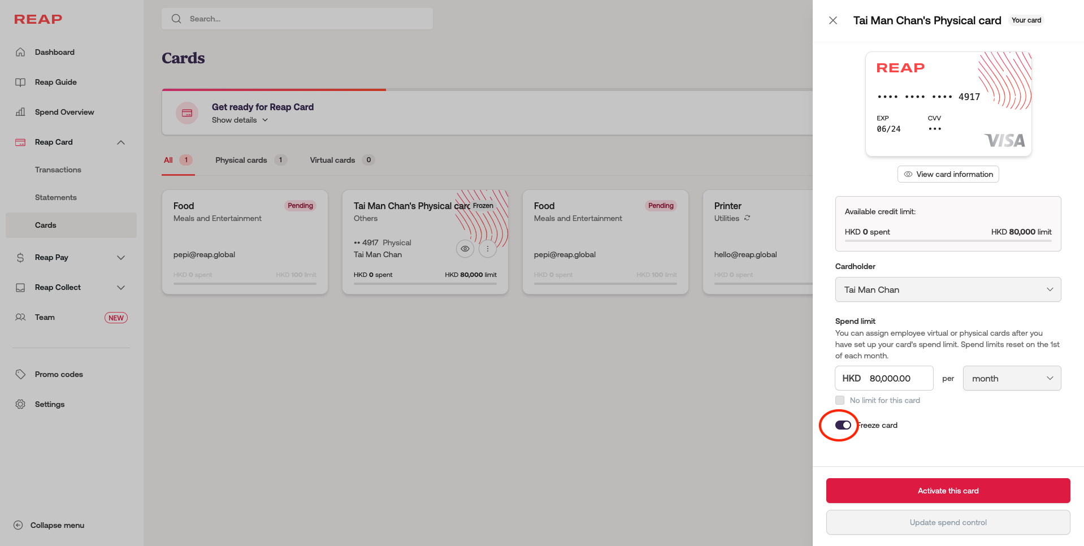
Task: Click the eye icon in View card information
Action: click(908, 174)
